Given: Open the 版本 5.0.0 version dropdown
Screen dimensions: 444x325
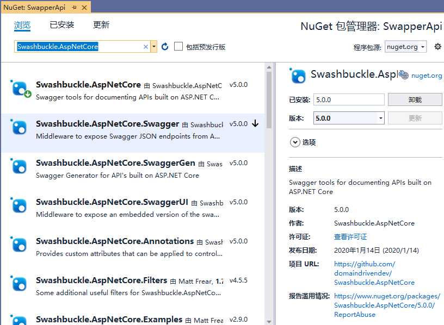Looking at the screenshot, I should click(x=349, y=118).
